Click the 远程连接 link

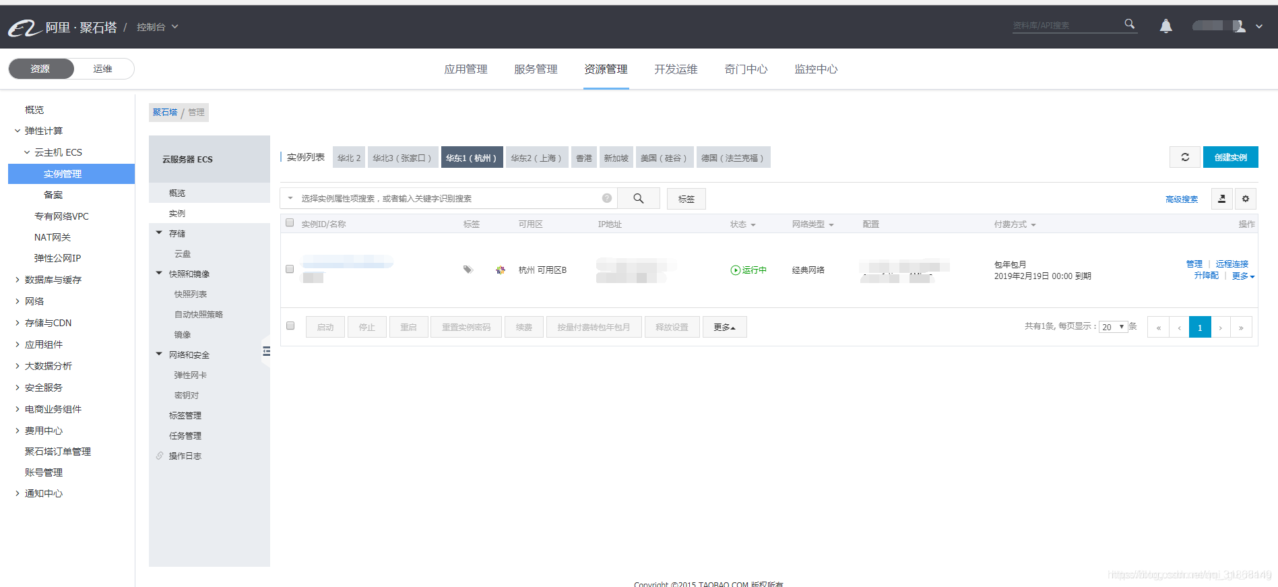1232,264
